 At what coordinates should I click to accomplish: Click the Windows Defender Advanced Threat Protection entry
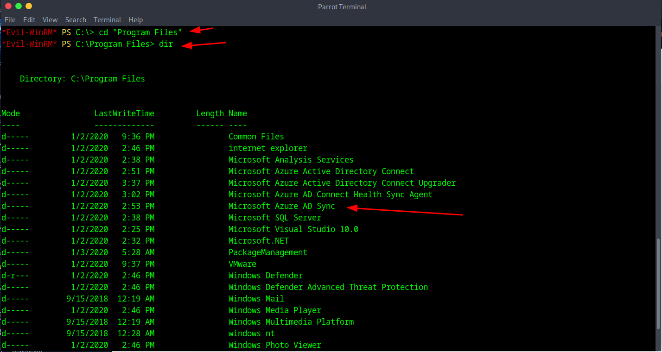[328, 287]
